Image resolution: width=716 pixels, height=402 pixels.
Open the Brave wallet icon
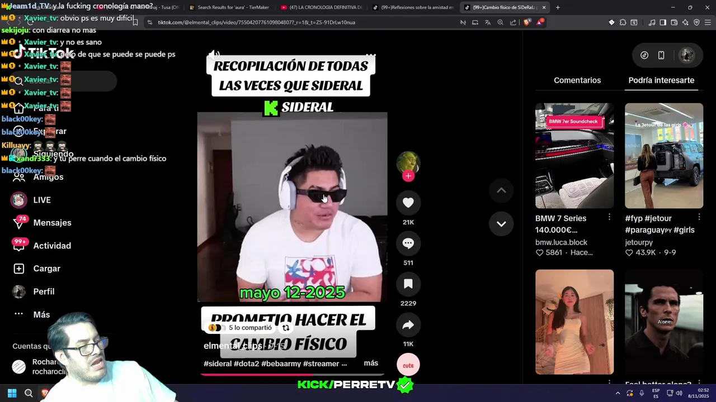(x=674, y=22)
